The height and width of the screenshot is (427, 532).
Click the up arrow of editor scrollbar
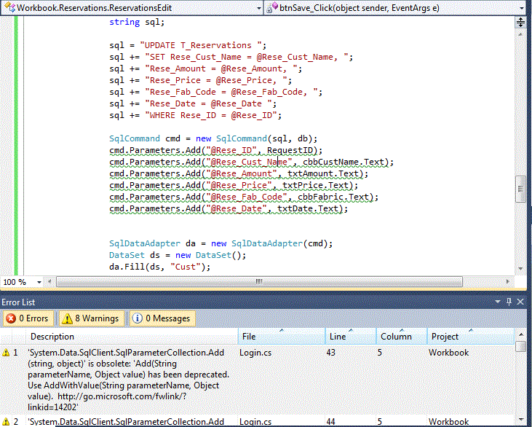click(x=520, y=33)
